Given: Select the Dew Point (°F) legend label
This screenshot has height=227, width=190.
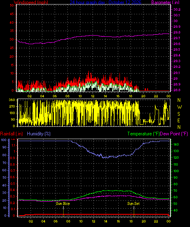Looking at the screenshot, I should point(174,134).
